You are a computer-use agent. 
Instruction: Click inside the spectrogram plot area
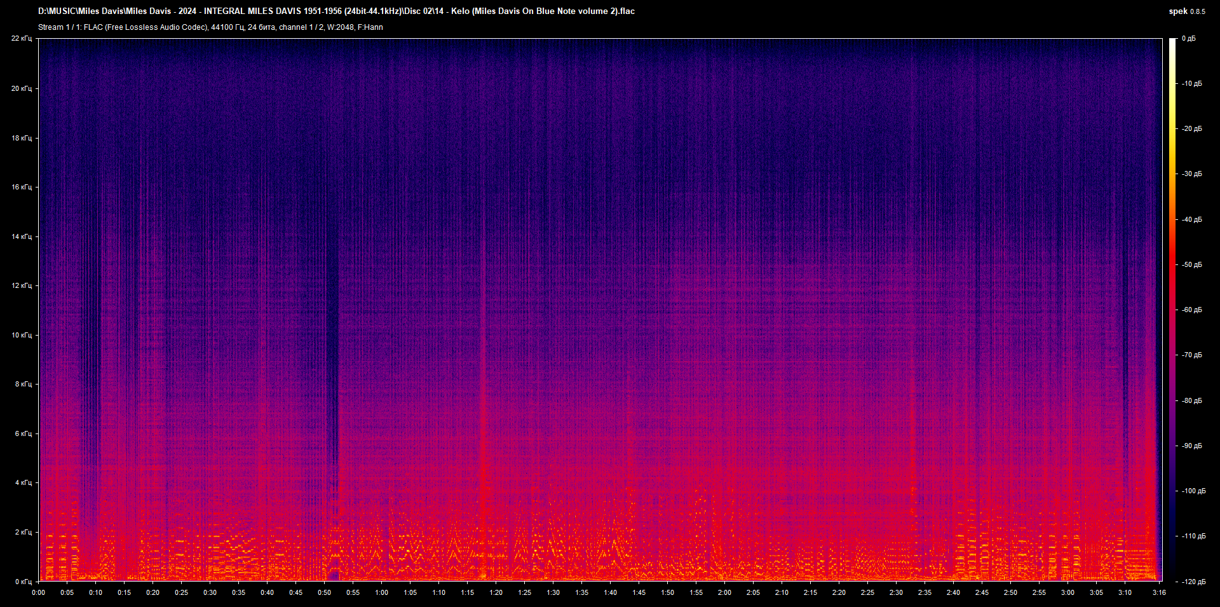(x=600, y=310)
